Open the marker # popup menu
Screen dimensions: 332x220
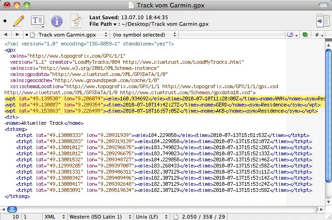pos(319,35)
